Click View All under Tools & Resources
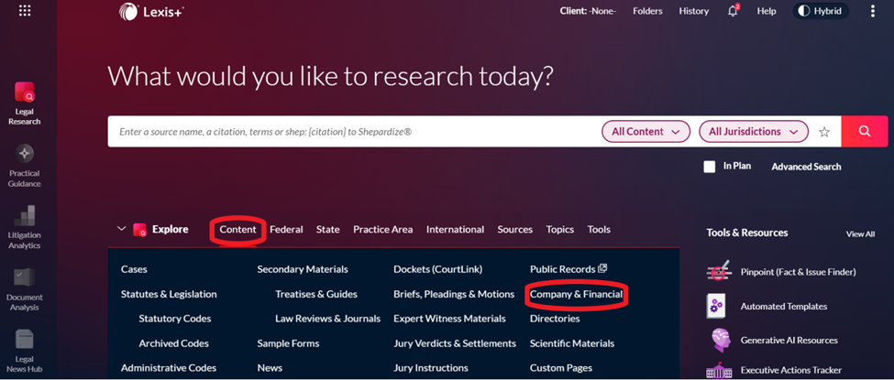 [x=860, y=233]
